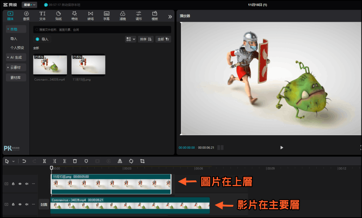Hide the 11月15日.png track
The width and height of the screenshot is (362, 218).
pos(20,184)
